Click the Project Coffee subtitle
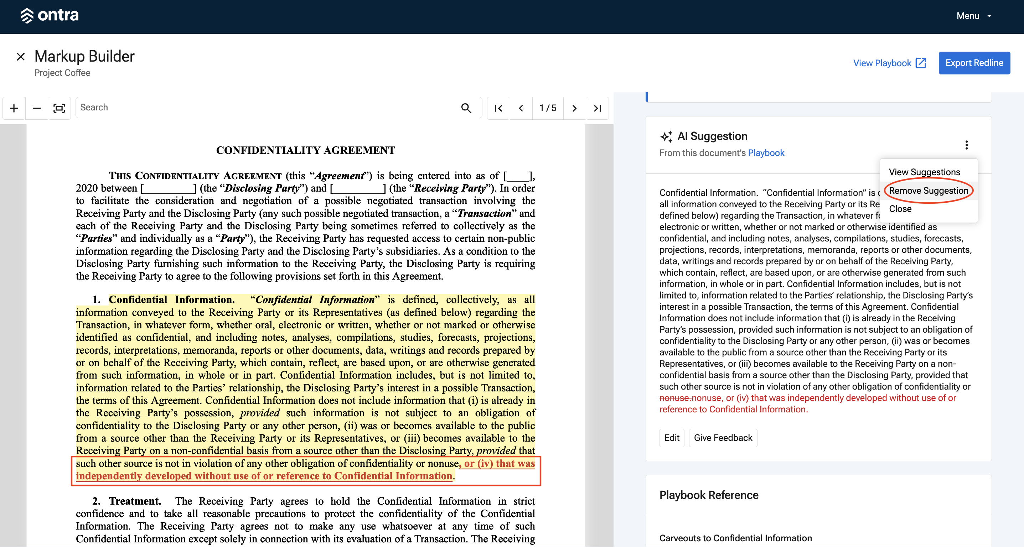The height and width of the screenshot is (547, 1024). click(x=62, y=73)
